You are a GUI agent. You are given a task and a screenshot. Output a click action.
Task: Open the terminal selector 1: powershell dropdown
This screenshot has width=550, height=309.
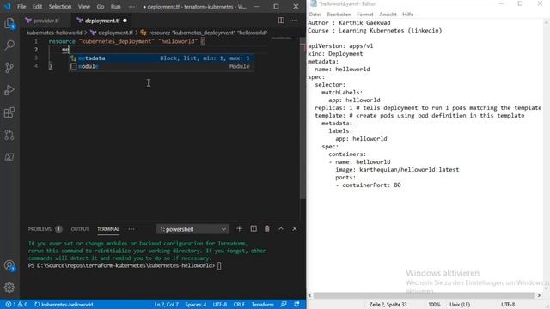(x=192, y=229)
